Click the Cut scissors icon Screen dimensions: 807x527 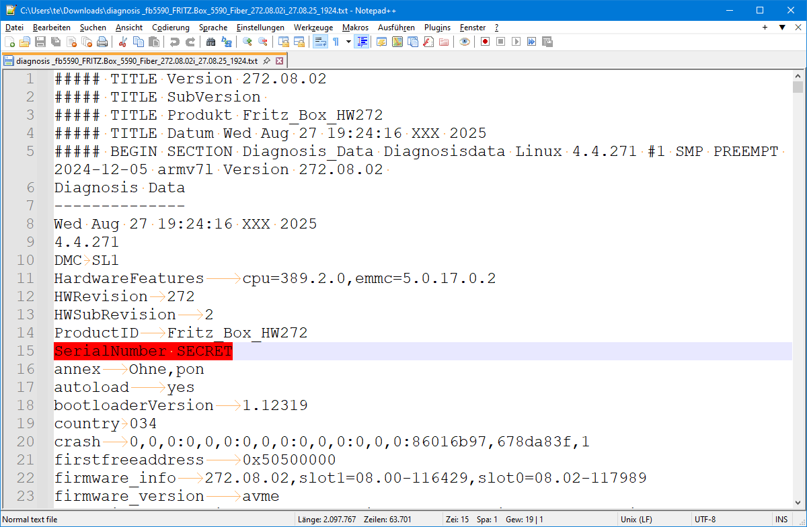(x=123, y=42)
